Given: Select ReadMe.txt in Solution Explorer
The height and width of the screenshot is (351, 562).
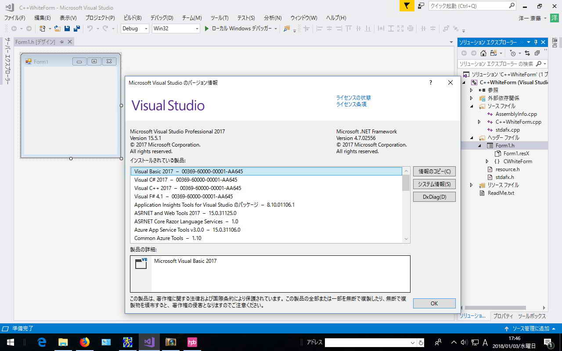Looking at the screenshot, I should (x=501, y=193).
